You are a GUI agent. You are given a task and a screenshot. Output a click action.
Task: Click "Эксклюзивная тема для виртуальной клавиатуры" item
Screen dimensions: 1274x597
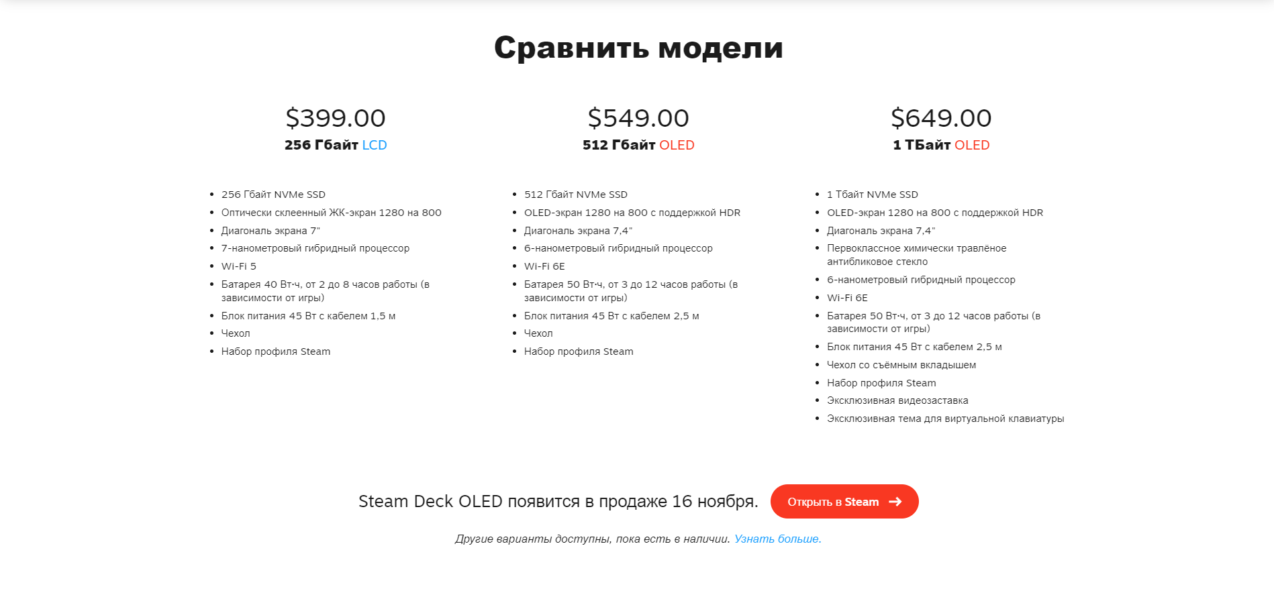(x=945, y=419)
